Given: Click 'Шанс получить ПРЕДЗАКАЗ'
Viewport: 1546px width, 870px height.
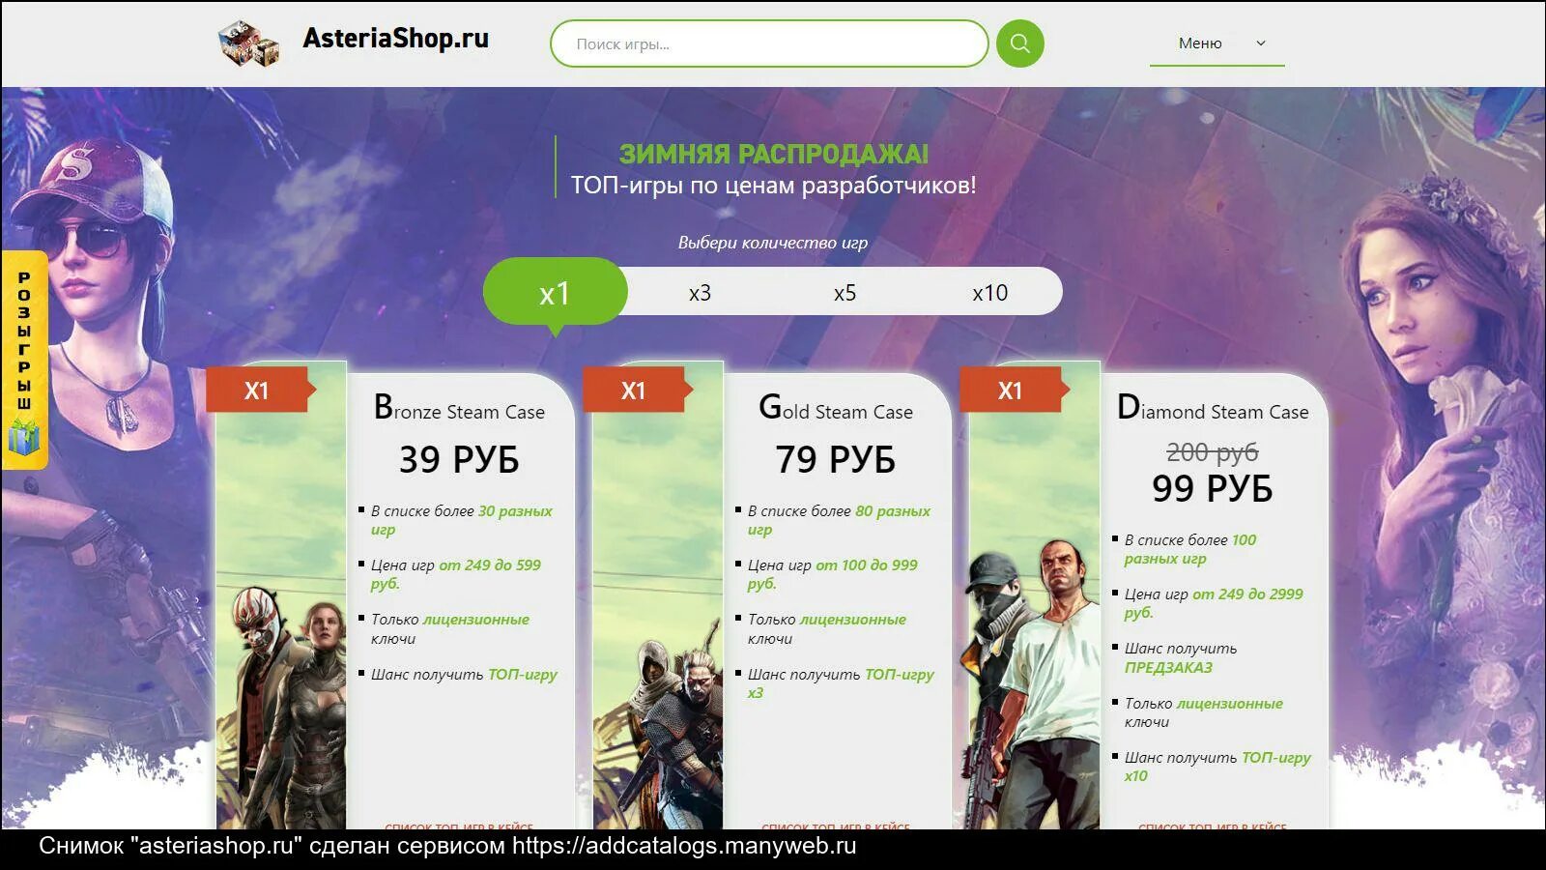Looking at the screenshot, I should tap(1181, 657).
